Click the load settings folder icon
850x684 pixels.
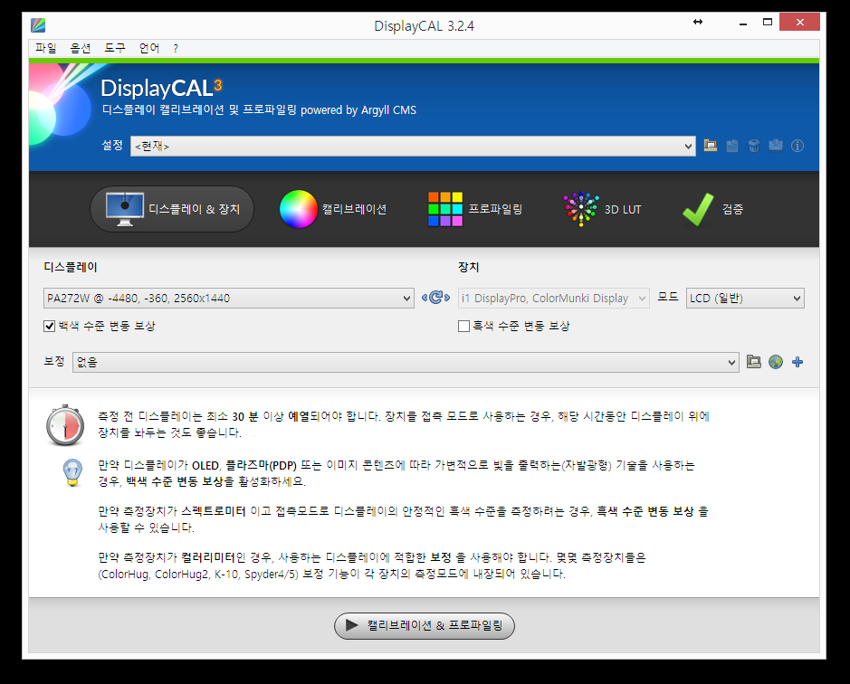(710, 146)
